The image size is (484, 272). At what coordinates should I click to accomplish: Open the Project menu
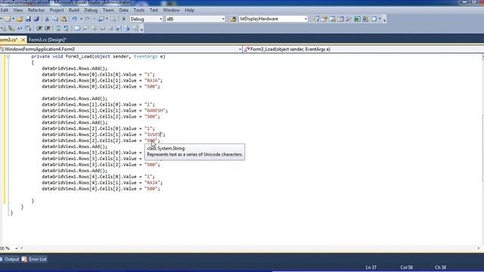(x=57, y=10)
